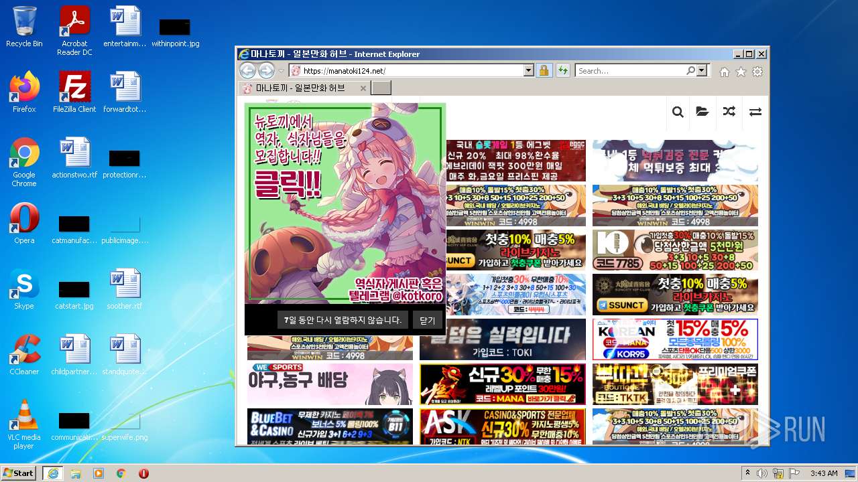Open the KOR95 Korean banner ad
The image size is (858, 482).
click(x=675, y=339)
